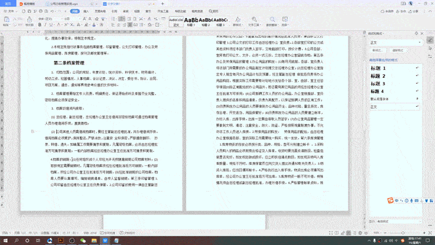Apply the Heading 1 style from ribbon gallery

point(191,21)
